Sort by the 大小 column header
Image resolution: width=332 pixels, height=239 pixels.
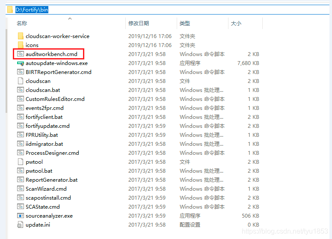point(236,23)
